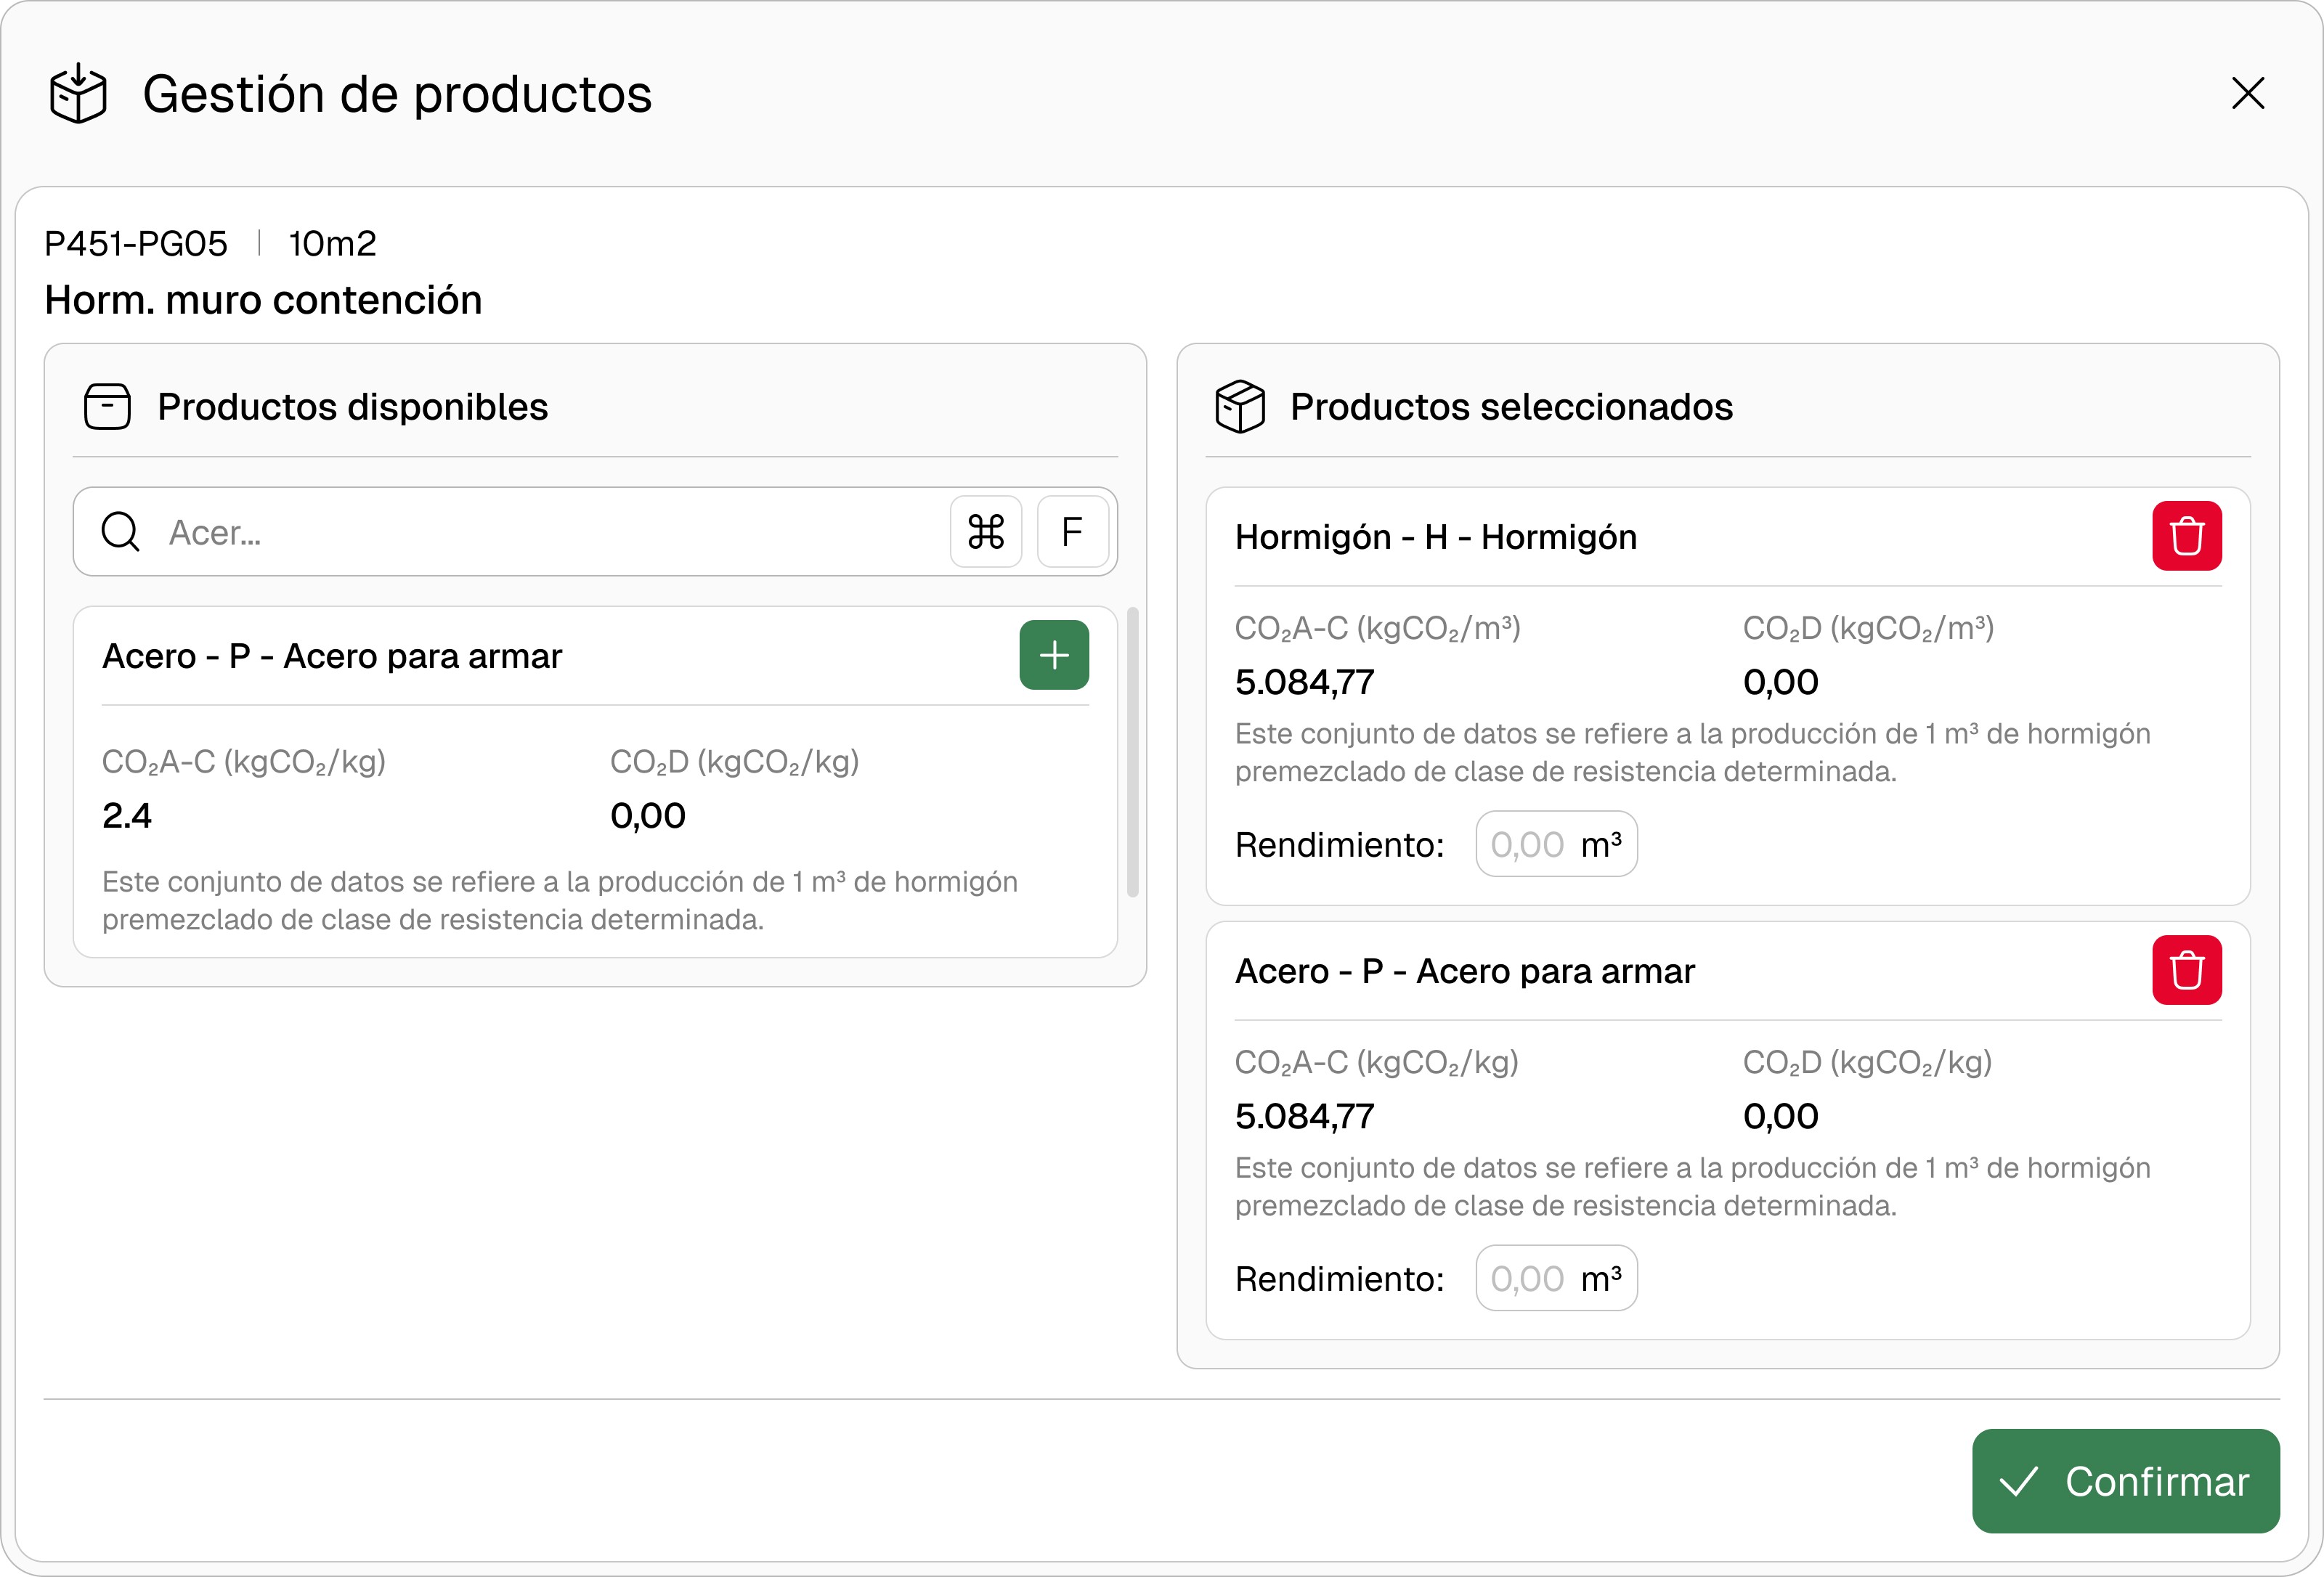Click Hormigón's 5.084,77 CO₂A-C value
The width and height of the screenshot is (2324, 1577).
1305,682
